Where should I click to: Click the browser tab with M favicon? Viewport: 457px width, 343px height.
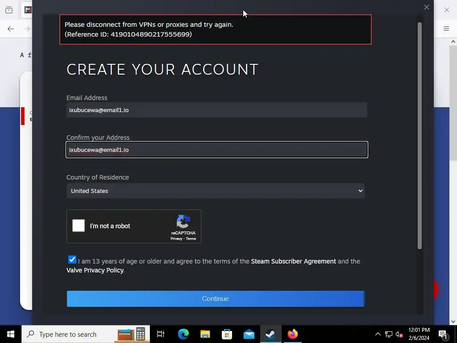(x=28, y=10)
